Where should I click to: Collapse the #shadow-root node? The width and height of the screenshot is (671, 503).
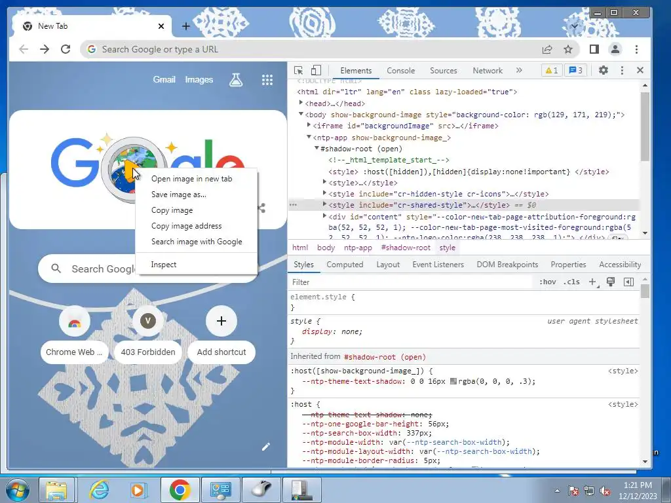coord(316,148)
